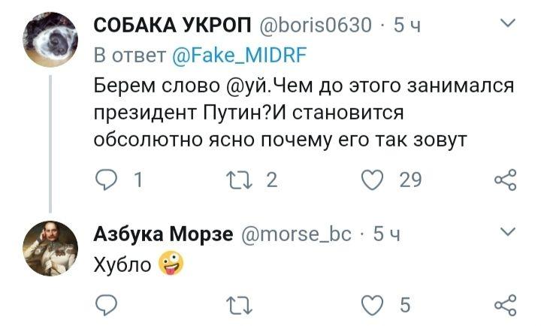541x326 pixels.
Task: Share the Азбука Морзе tweet
Action: [505, 304]
